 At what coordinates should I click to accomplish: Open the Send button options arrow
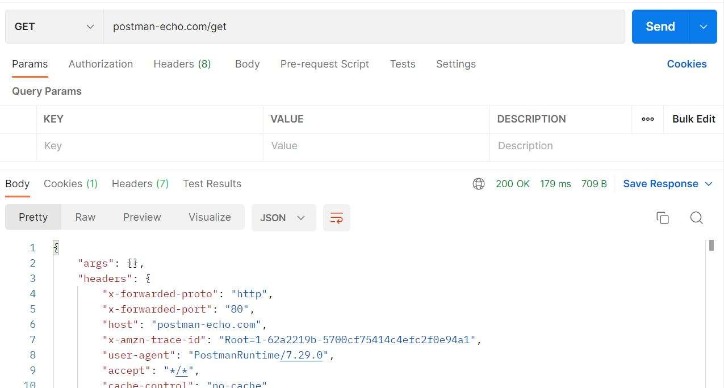(703, 26)
